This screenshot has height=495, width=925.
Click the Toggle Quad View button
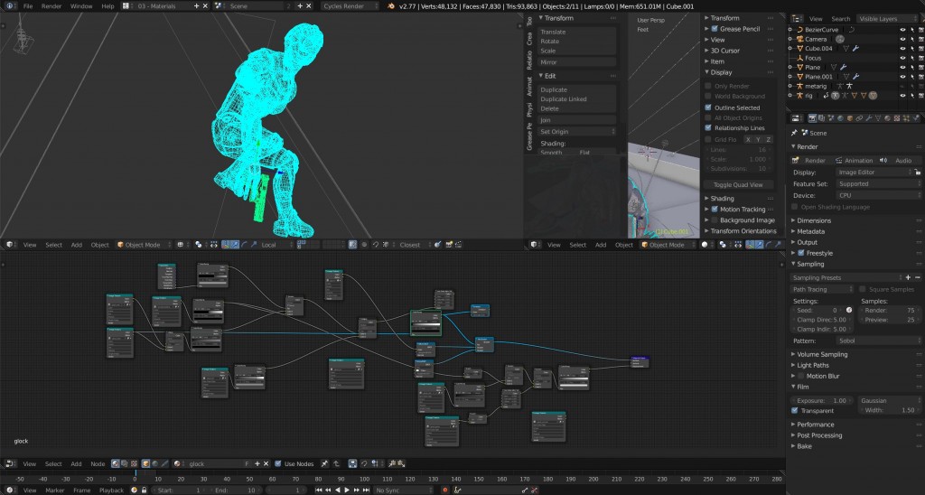(x=736, y=184)
